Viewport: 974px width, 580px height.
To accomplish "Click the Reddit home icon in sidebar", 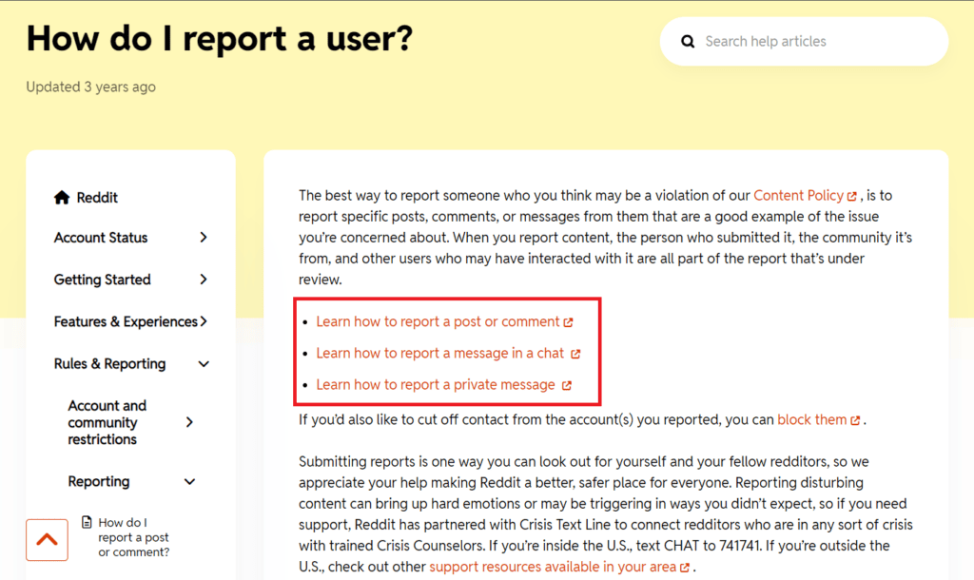I will pos(62,198).
